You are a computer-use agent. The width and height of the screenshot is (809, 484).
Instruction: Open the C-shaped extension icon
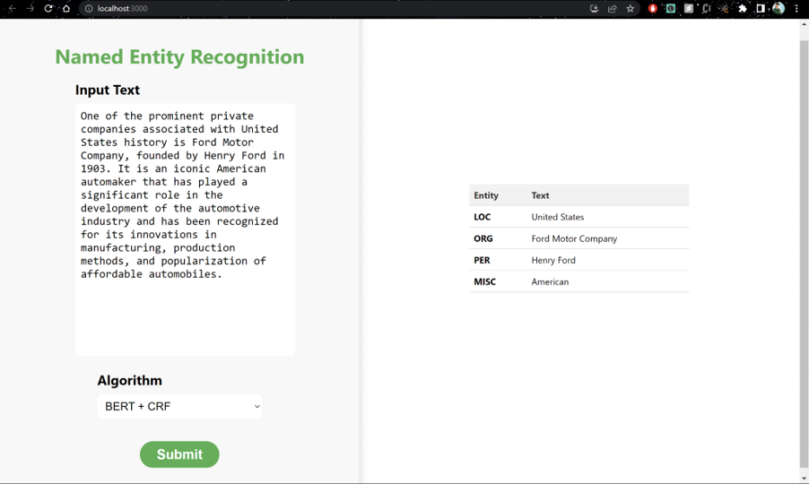click(707, 8)
